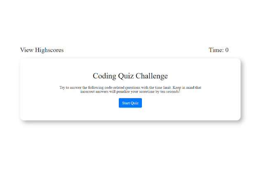This screenshot has width=264, height=176.
Task: Click the Coding Quiz Challenge heading
Action: (130, 76)
